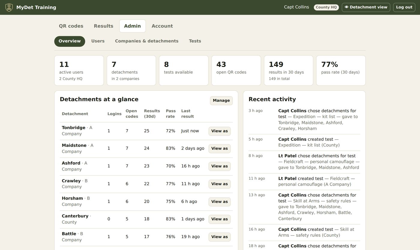This screenshot has width=420, height=250.
Task: Log out of the application
Action: tap(404, 7)
